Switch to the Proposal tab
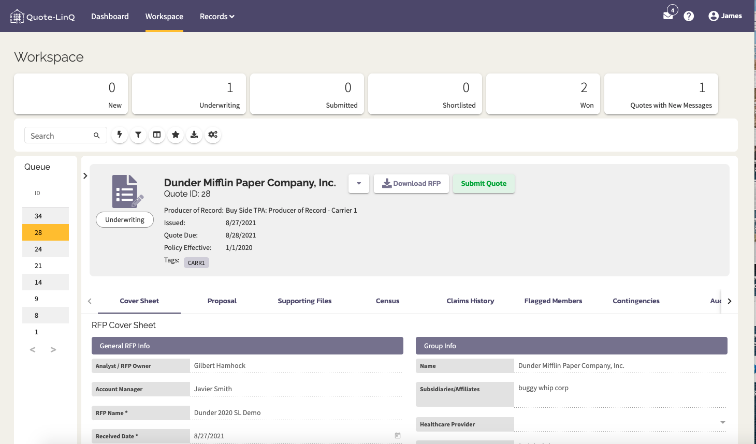The height and width of the screenshot is (444, 756). coord(222,301)
